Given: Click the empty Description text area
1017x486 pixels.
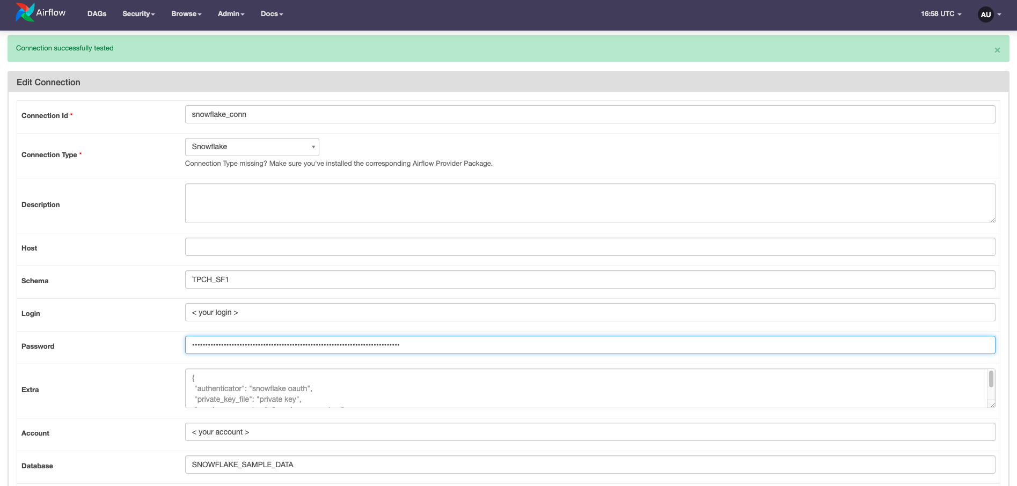Looking at the screenshot, I should pyautogui.click(x=589, y=203).
